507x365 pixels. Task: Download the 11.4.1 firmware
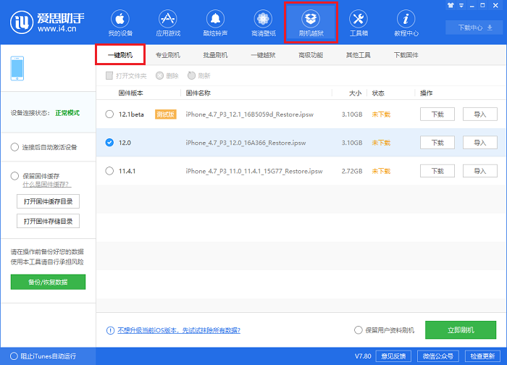(x=437, y=171)
